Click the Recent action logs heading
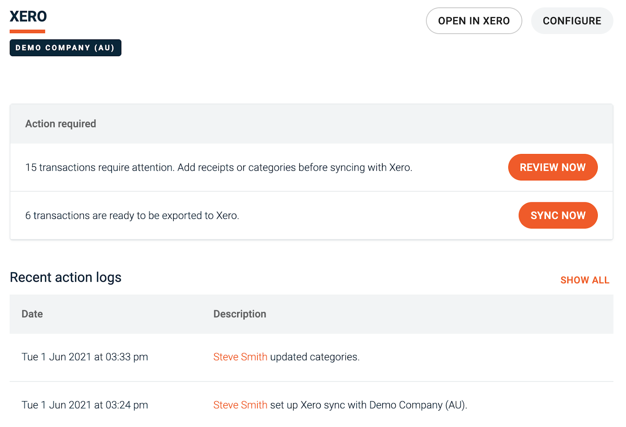626x427 pixels. pos(66,277)
